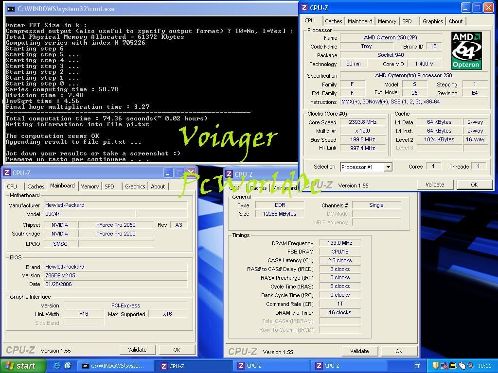
Task: Click the DRAM Frequency value '133.0 MHz'
Action: [340, 243]
